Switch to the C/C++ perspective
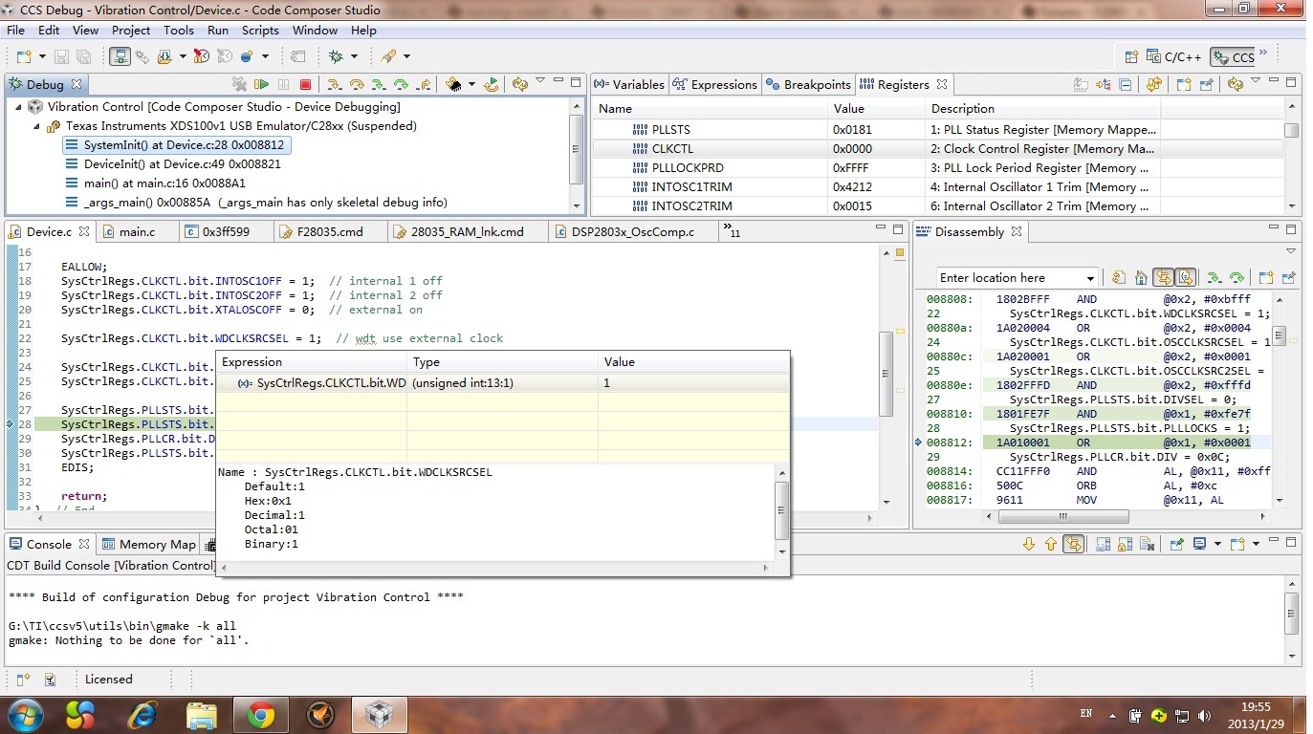 click(x=1174, y=57)
